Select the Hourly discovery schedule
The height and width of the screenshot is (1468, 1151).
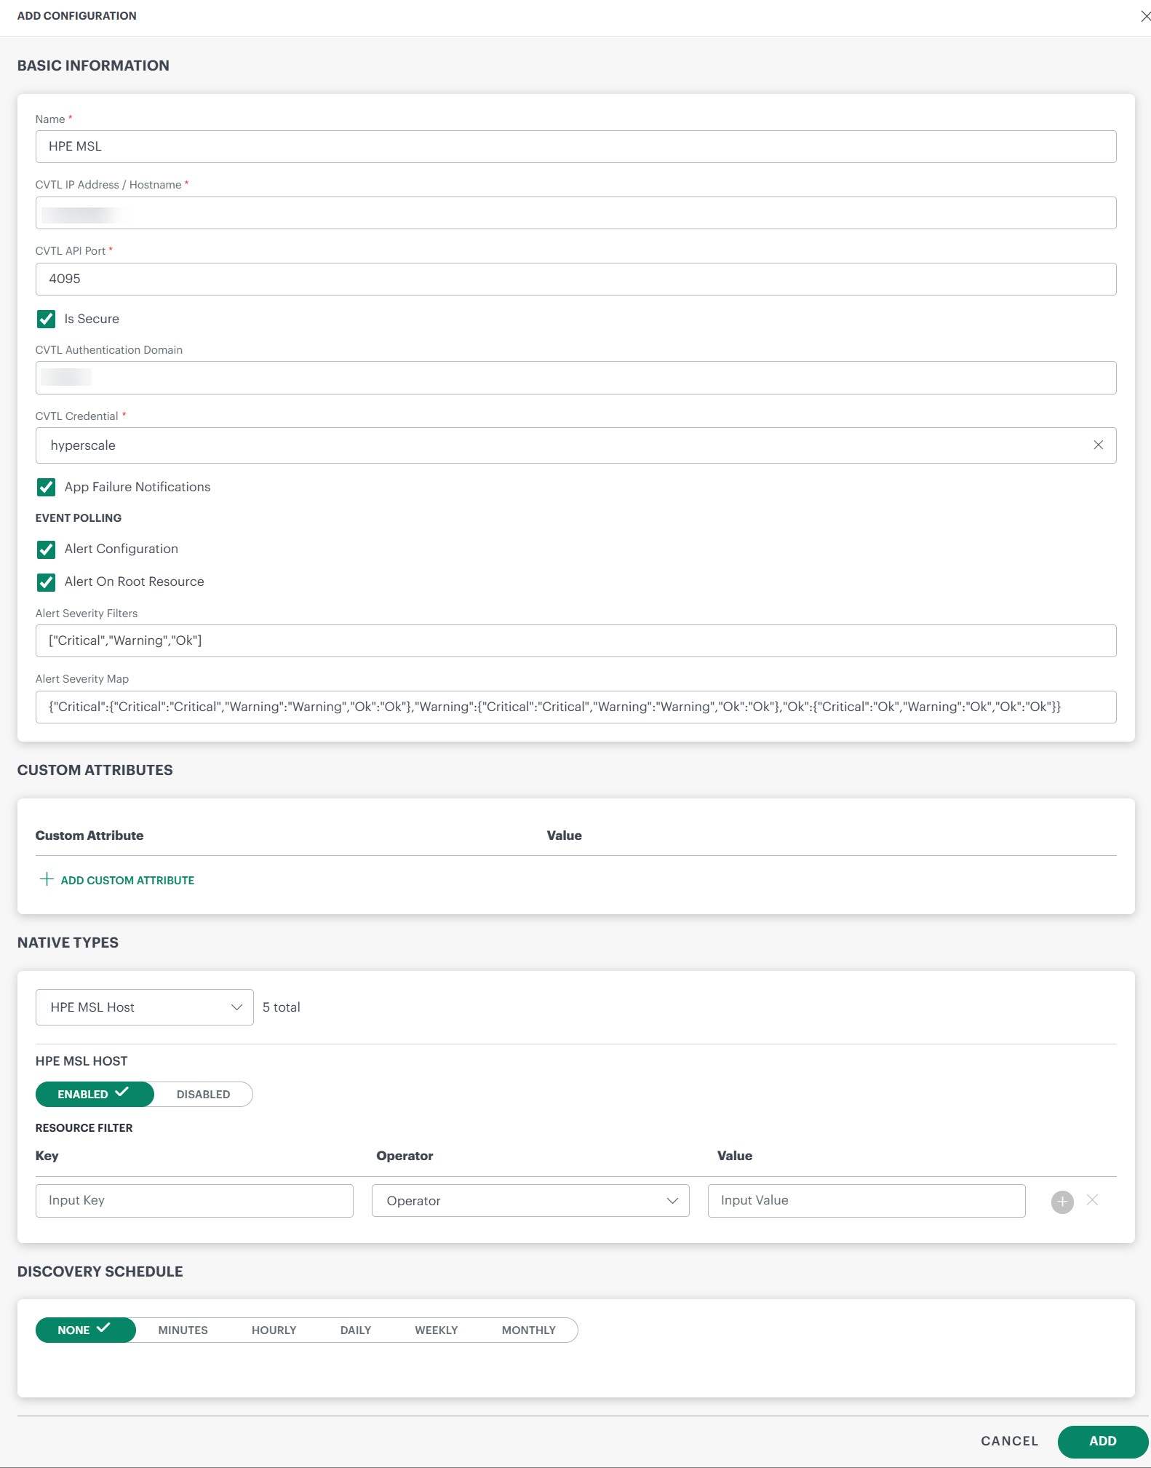click(274, 1330)
